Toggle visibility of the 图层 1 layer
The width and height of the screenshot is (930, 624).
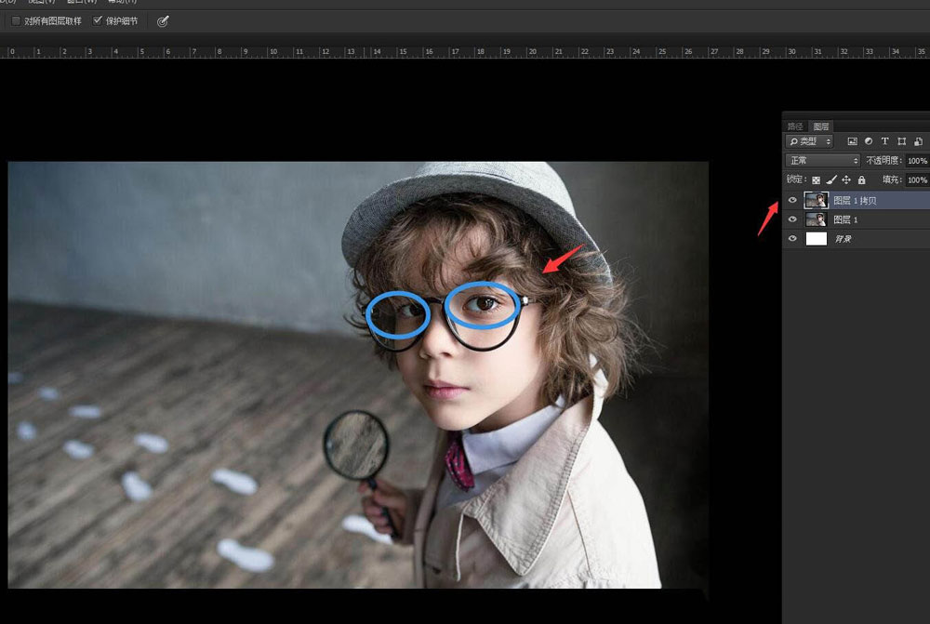[792, 219]
